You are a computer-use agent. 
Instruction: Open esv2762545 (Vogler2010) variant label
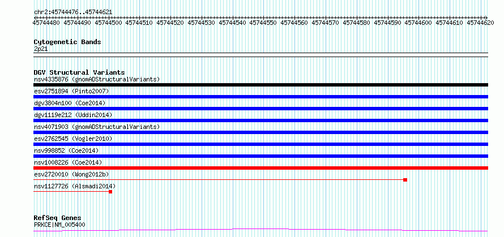click(x=73, y=139)
